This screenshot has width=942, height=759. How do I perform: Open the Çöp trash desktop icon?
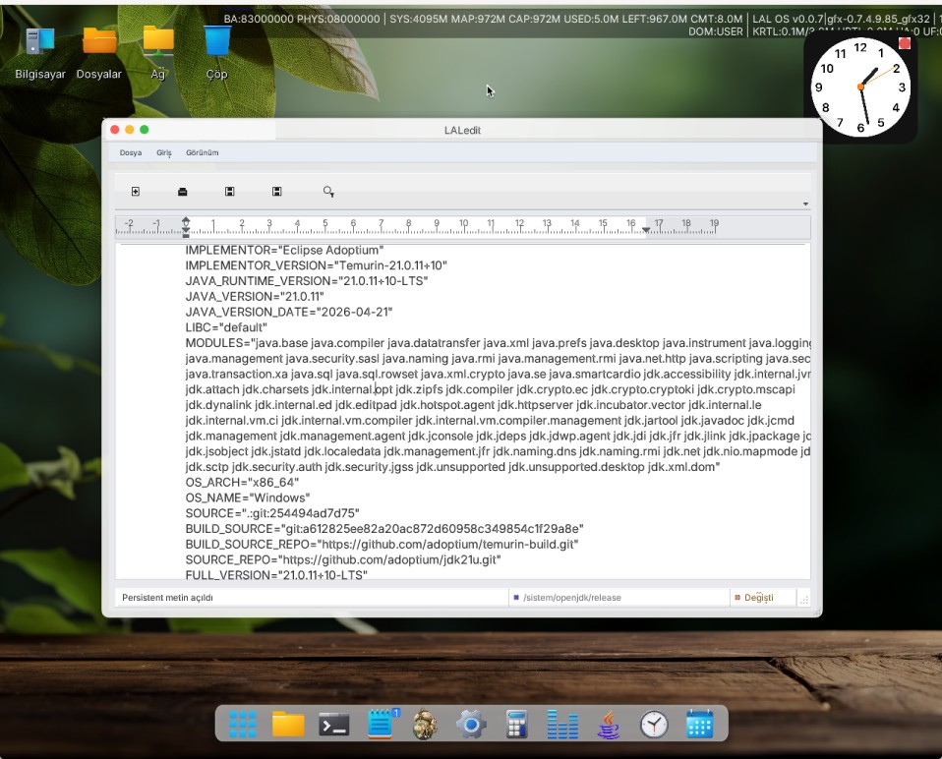pos(217,53)
